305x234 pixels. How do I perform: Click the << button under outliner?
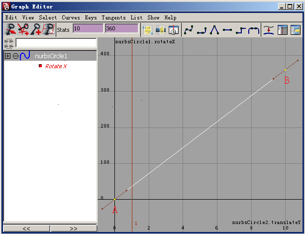click(x=26, y=229)
